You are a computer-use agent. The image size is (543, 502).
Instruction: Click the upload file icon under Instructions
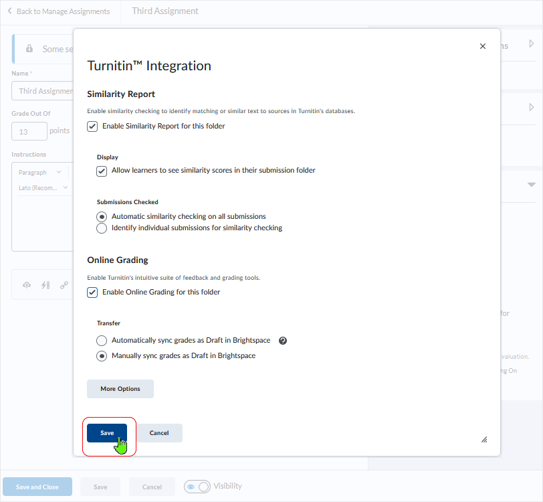point(27,285)
